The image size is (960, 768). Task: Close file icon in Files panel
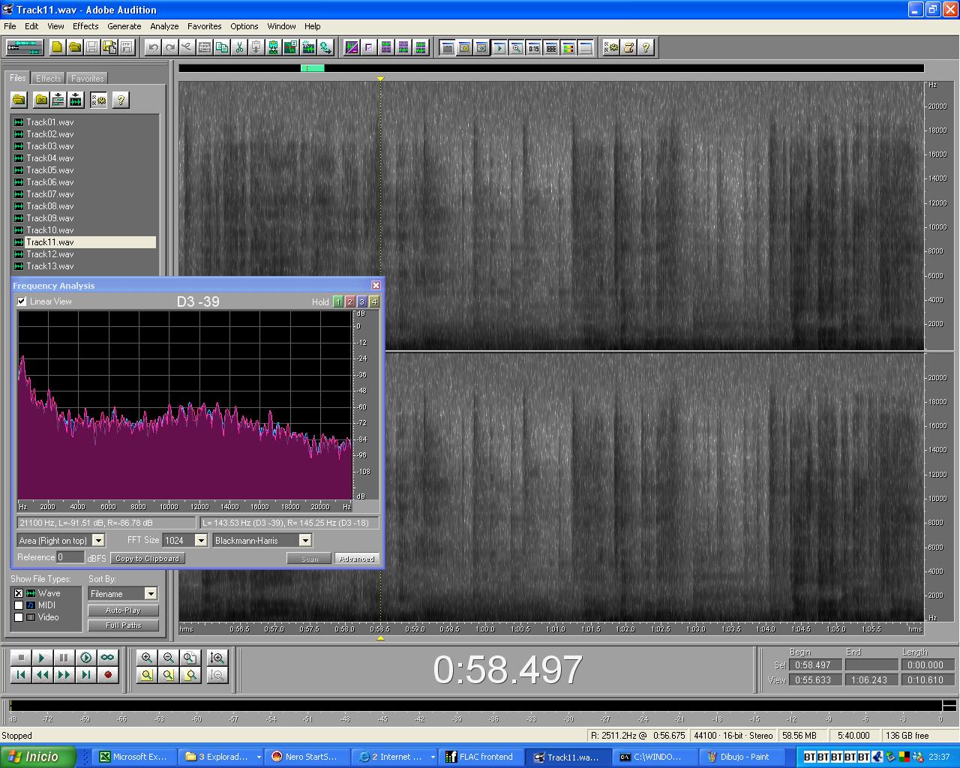pos(41,100)
